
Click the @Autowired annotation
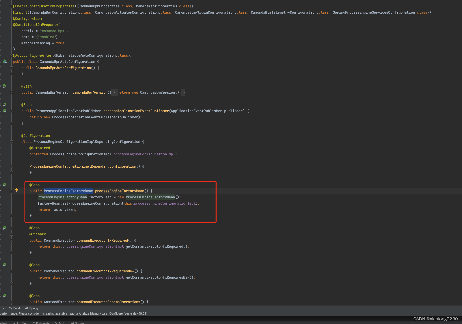40,148
